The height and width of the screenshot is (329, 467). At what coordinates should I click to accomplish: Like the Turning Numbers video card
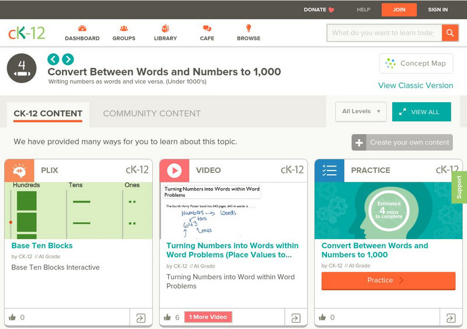point(168,317)
